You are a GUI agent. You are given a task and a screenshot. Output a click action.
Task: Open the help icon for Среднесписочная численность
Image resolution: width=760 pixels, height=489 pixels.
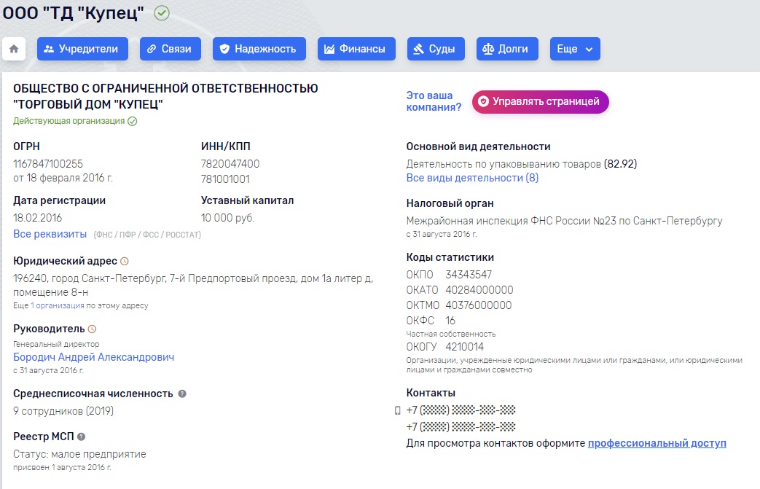click(x=182, y=394)
